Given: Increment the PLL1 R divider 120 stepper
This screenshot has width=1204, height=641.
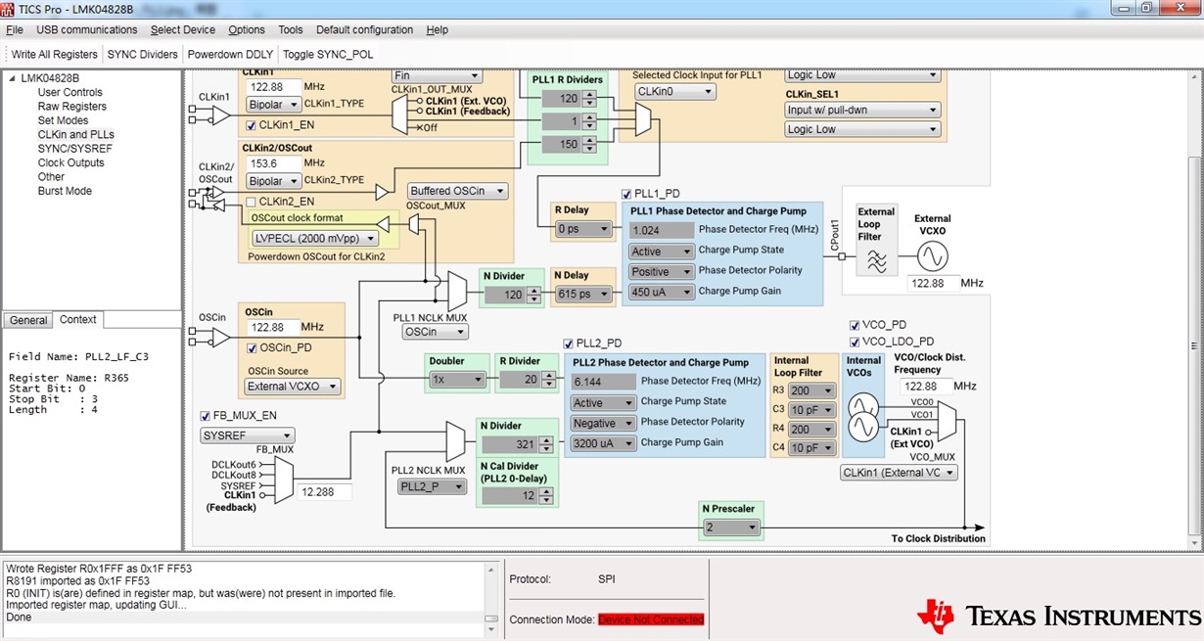Looking at the screenshot, I should [589, 94].
